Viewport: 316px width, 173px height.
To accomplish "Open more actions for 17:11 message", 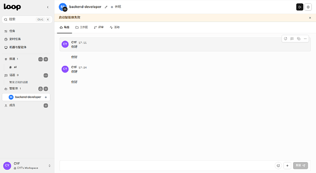I will coord(305,39).
